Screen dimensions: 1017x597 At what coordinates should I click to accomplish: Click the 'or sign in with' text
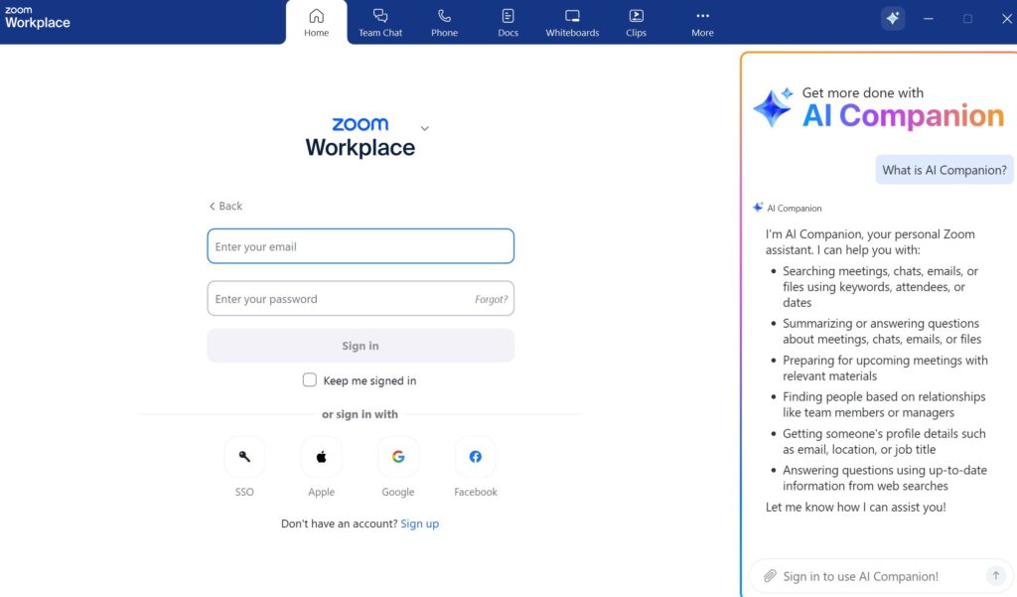[x=360, y=414]
